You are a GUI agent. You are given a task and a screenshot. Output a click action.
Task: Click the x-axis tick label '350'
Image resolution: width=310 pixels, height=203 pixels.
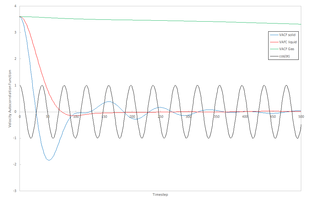pos(217,117)
